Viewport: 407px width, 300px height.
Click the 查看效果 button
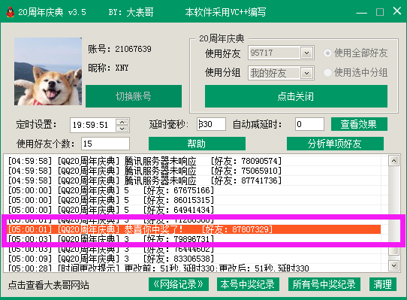359,124
